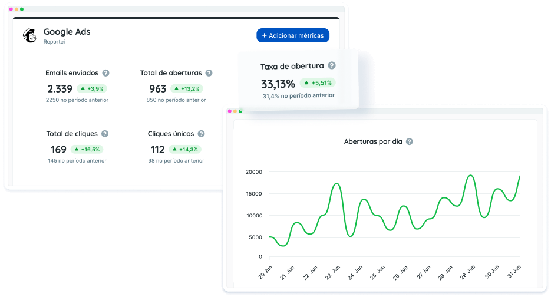Click help icon beside Total de cliques
The width and height of the screenshot is (551, 297).
(105, 134)
